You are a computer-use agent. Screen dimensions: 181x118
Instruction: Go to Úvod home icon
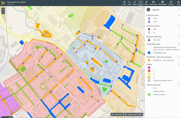pyautogui.click(x=179, y=3)
